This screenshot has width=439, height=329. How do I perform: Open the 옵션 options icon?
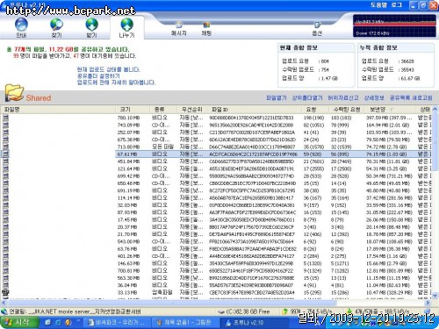[x=317, y=25]
